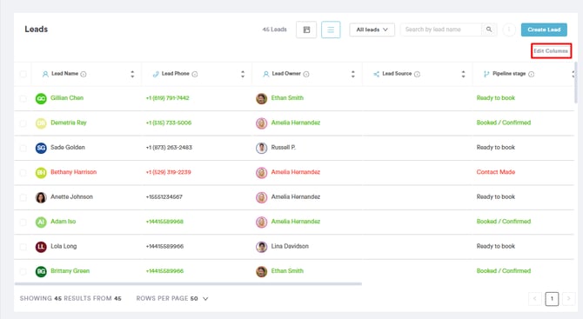Click Anette Johnson's profile photo
Screen dimensions: 583x319
point(41,197)
